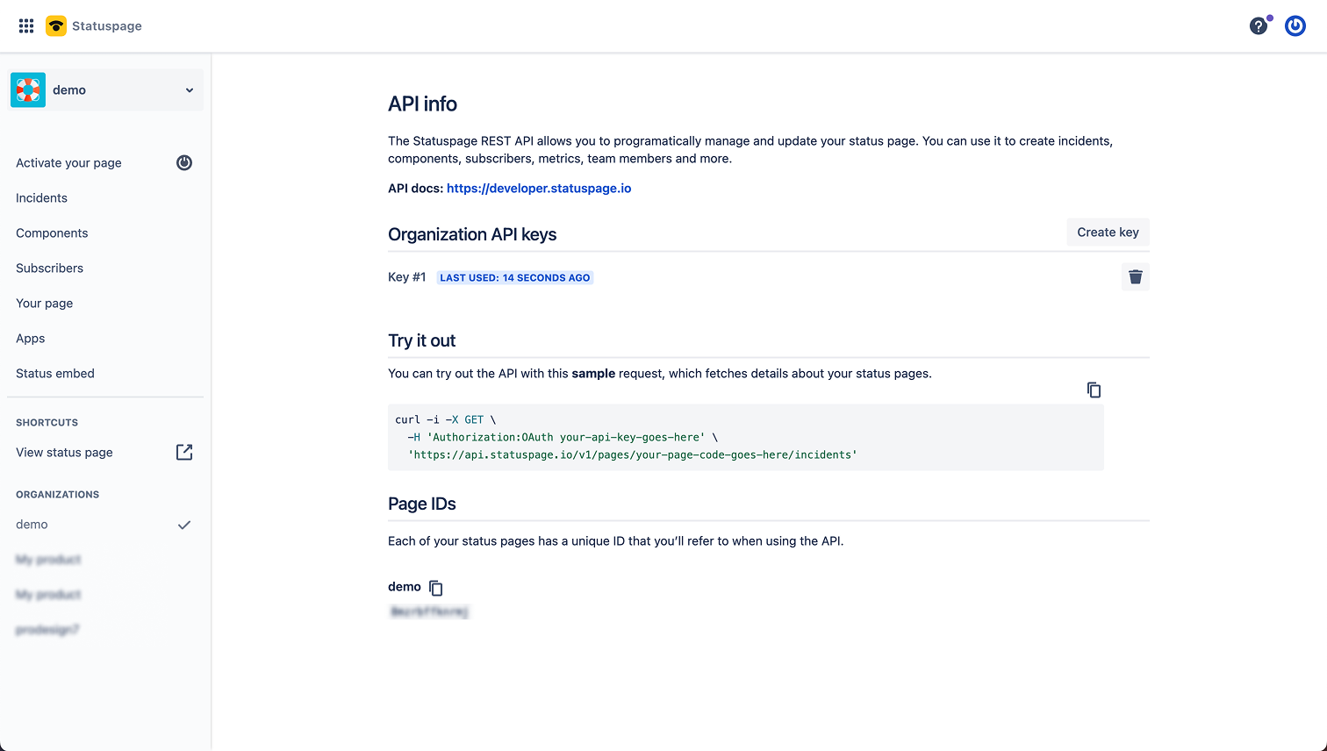The width and height of the screenshot is (1327, 751).
Task: Click the Page IDs heading
Action: click(422, 504)
